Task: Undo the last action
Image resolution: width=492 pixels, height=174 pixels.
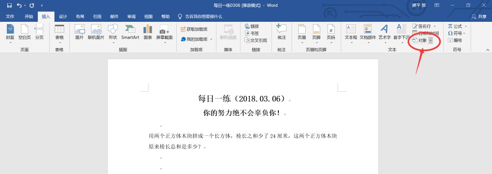Action: pyautogui.click(x=19, y=5)
